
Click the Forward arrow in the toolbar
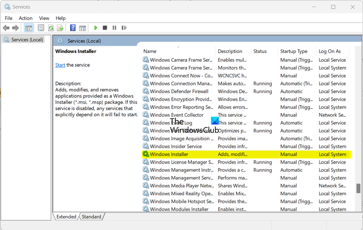[15, 28]
